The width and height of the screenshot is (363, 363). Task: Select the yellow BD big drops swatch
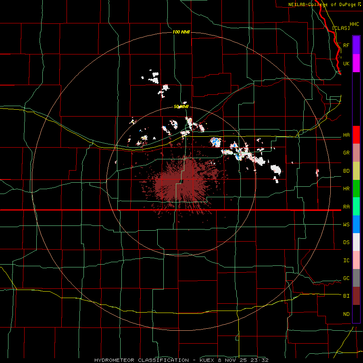356,171
